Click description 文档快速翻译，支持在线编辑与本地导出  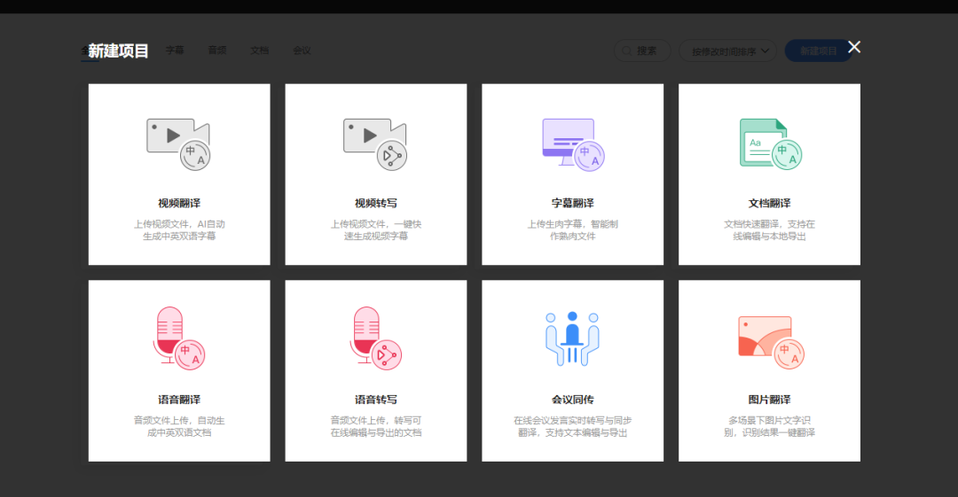pyautogui.click(x=769, y=230)
